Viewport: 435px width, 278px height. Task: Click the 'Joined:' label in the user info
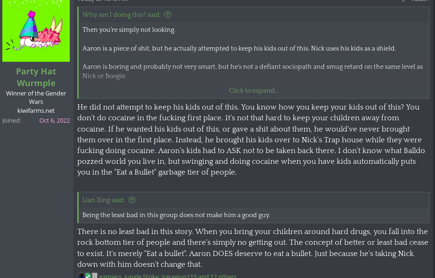coord(12,120)
